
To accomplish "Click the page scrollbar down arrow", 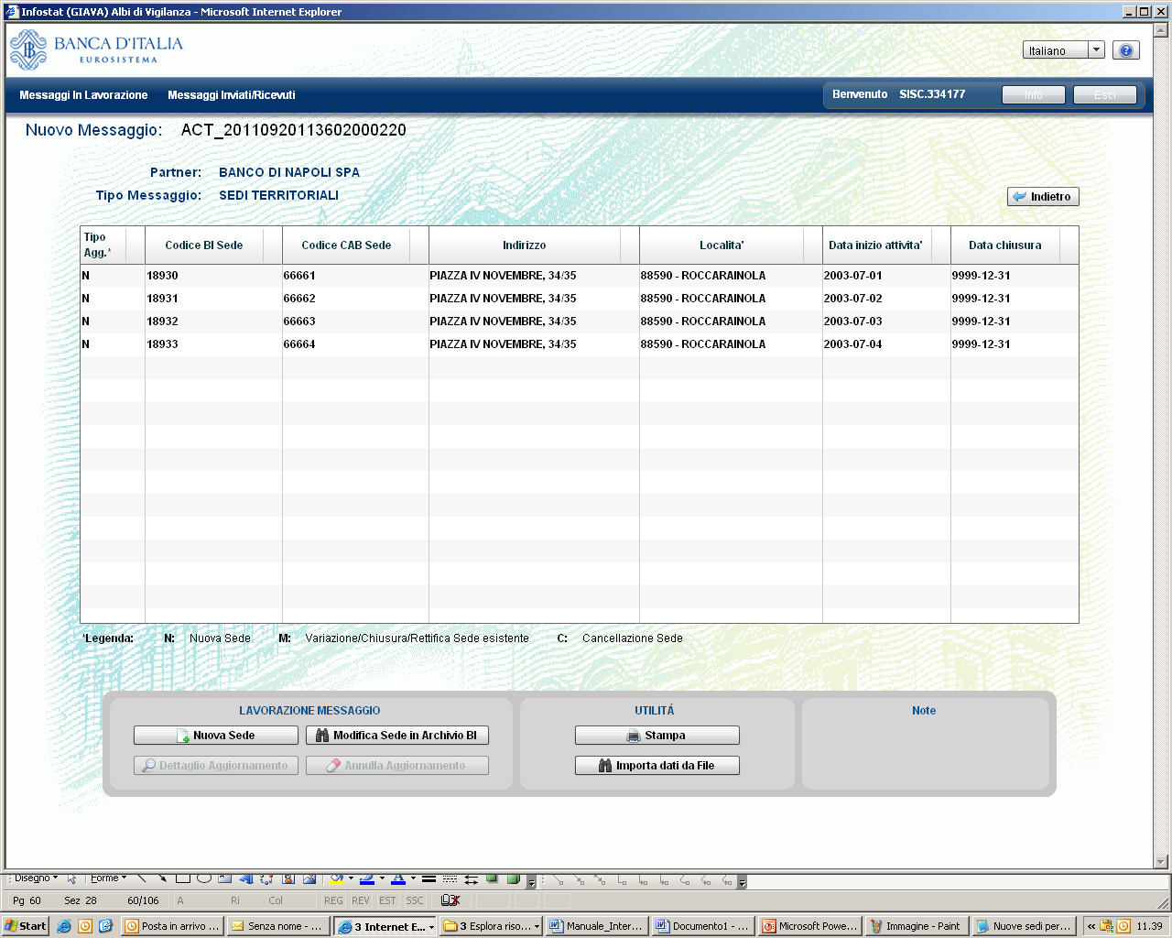I will 1161,861.
